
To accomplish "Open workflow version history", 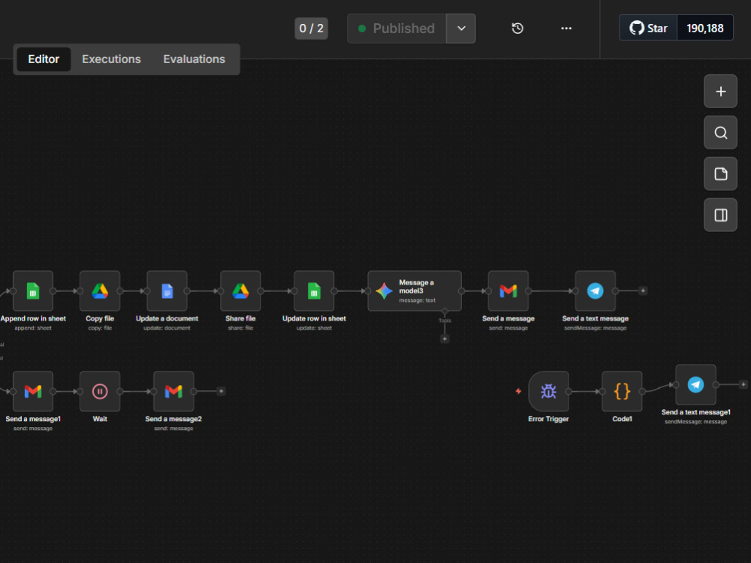I will pos(517,29).
